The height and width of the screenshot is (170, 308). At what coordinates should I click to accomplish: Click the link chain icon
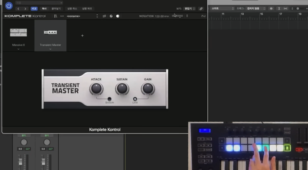201,8
